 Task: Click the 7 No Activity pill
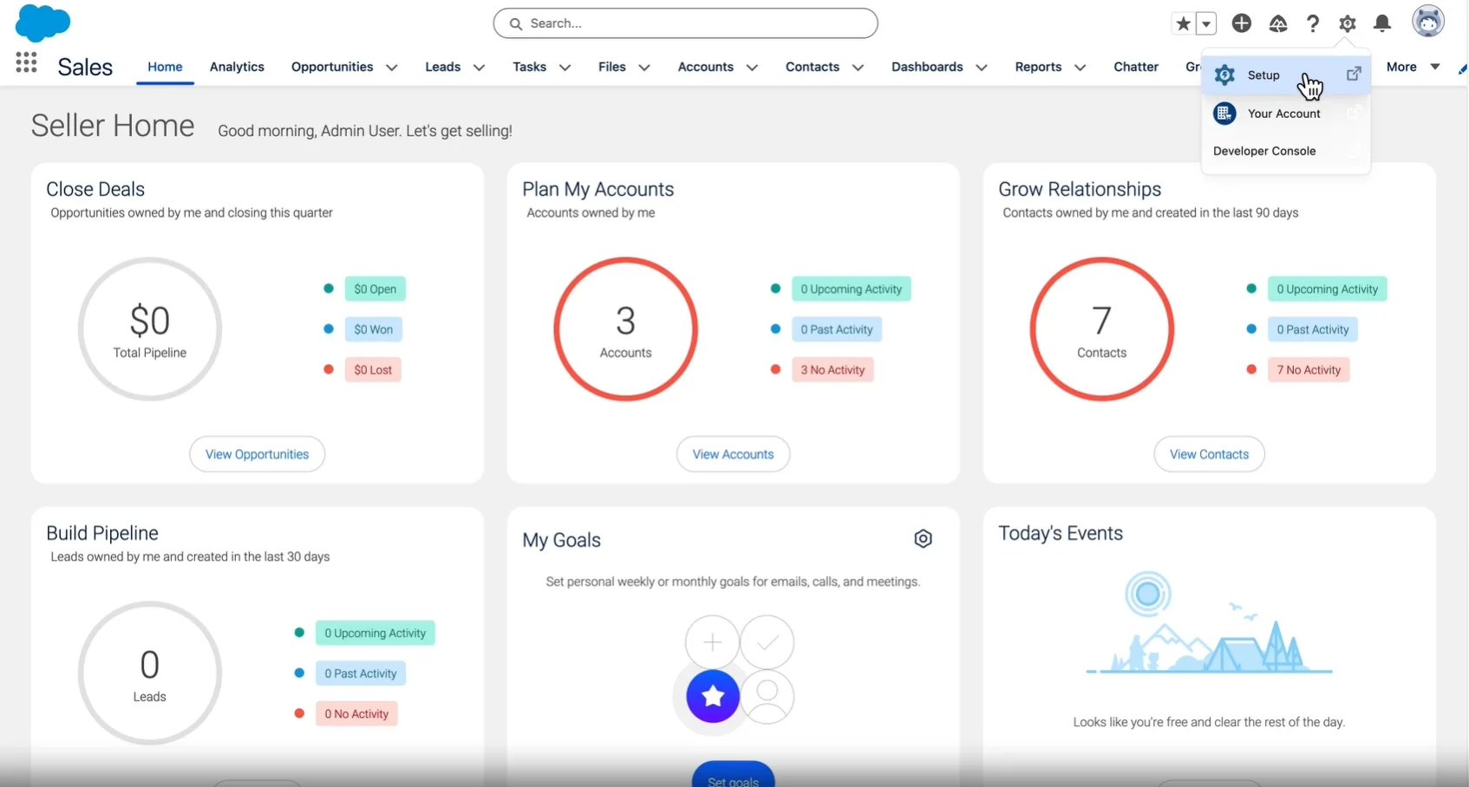[x=1309, y=370]
